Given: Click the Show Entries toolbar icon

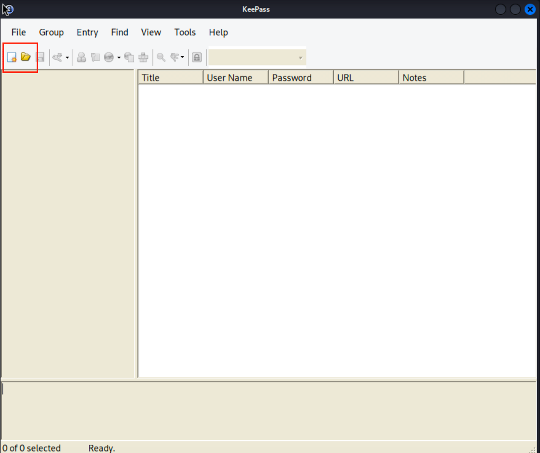Looking at the screenshot, I should coord(175,57).
